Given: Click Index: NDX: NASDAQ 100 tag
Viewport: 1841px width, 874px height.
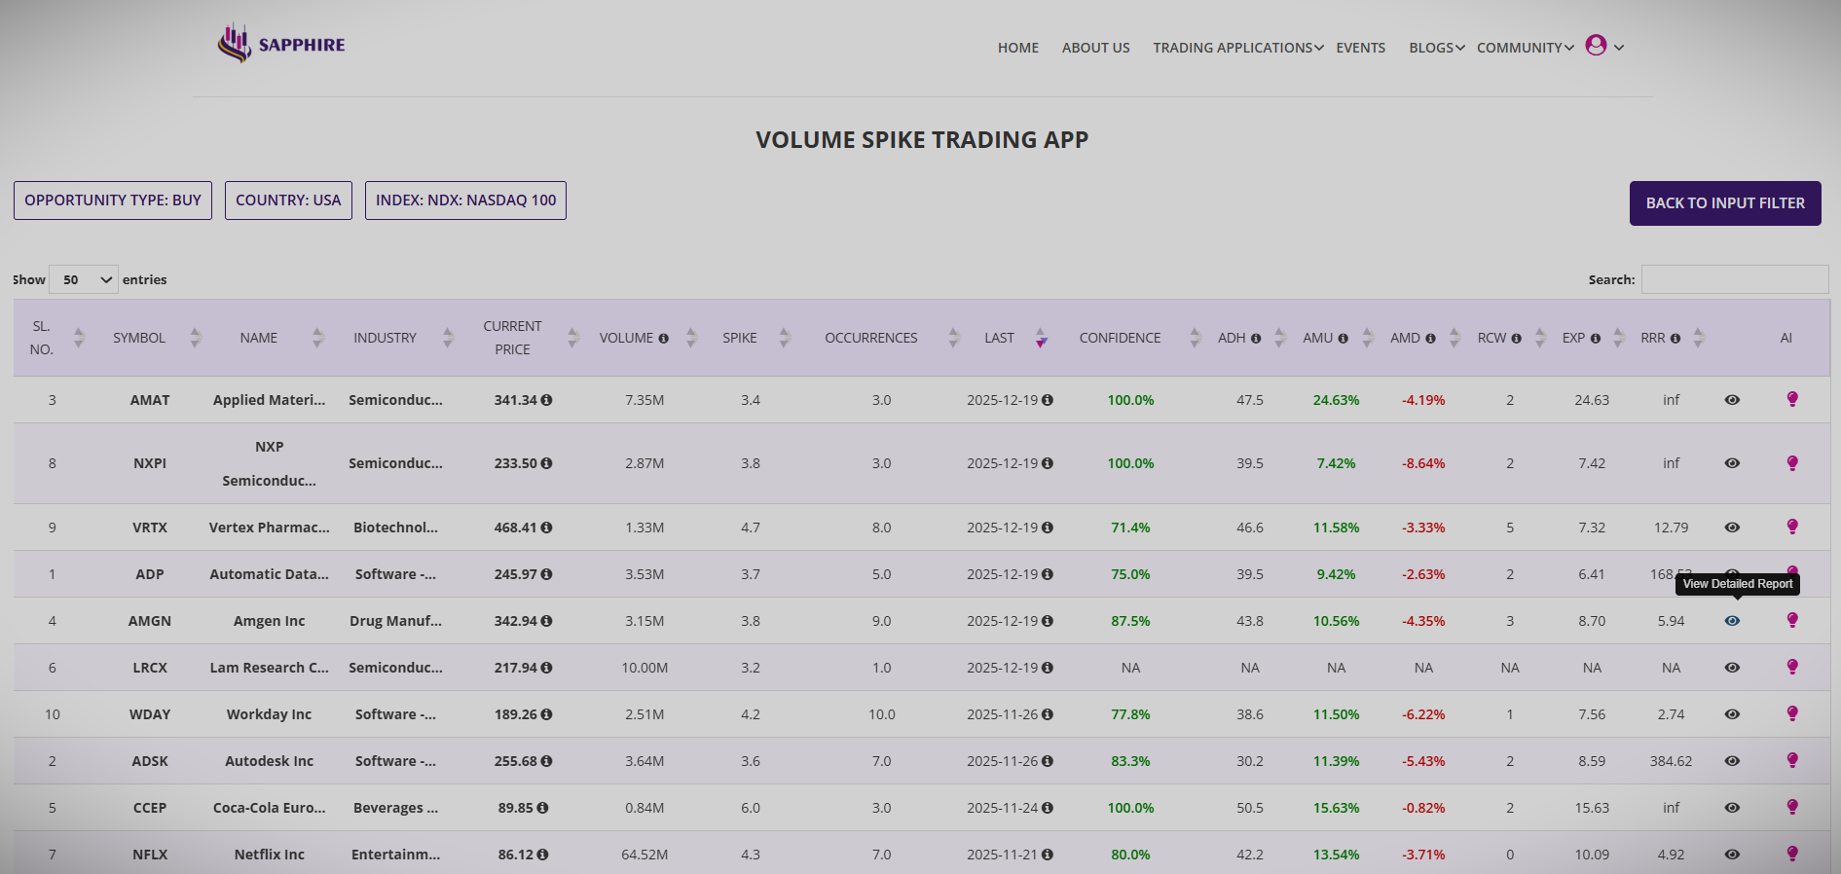Looking at the screenshot, I should pos(465,200).
